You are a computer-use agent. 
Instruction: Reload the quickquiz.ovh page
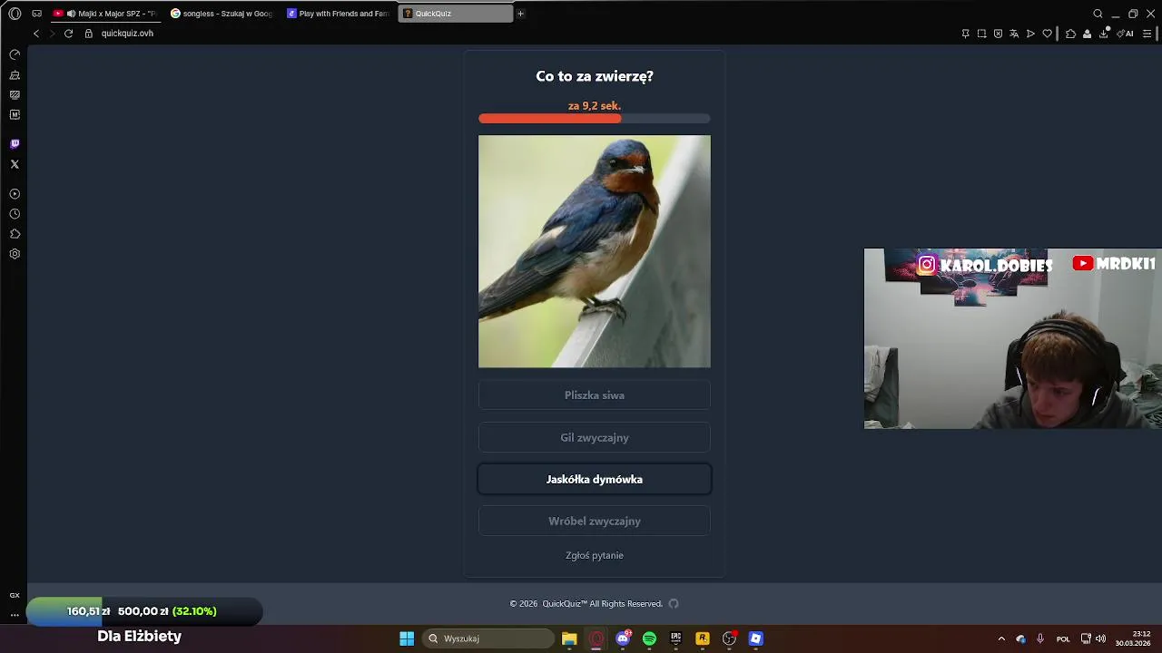[x=68, y=34]
